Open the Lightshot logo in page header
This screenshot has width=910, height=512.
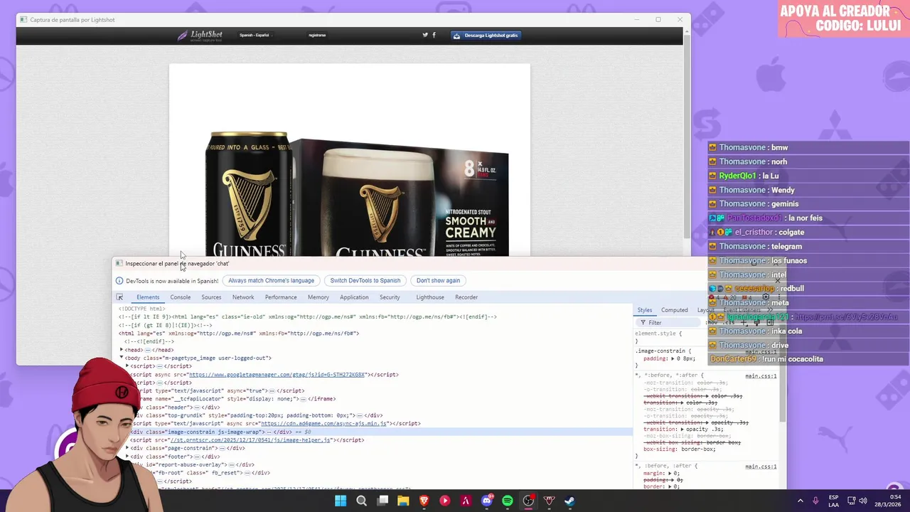click(x=200, y=35)
